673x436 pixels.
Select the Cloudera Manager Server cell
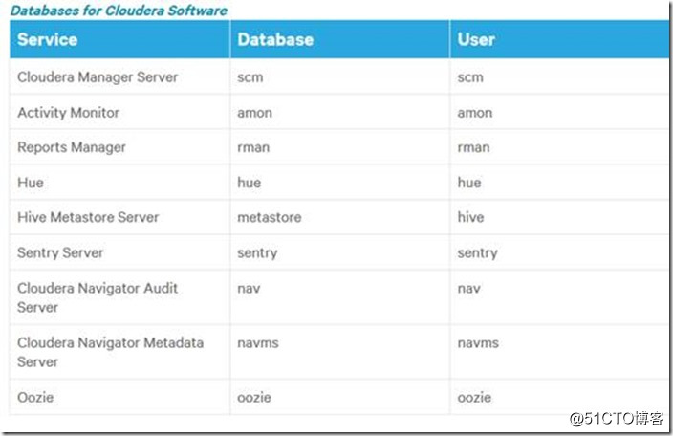[x=119, y=76]
